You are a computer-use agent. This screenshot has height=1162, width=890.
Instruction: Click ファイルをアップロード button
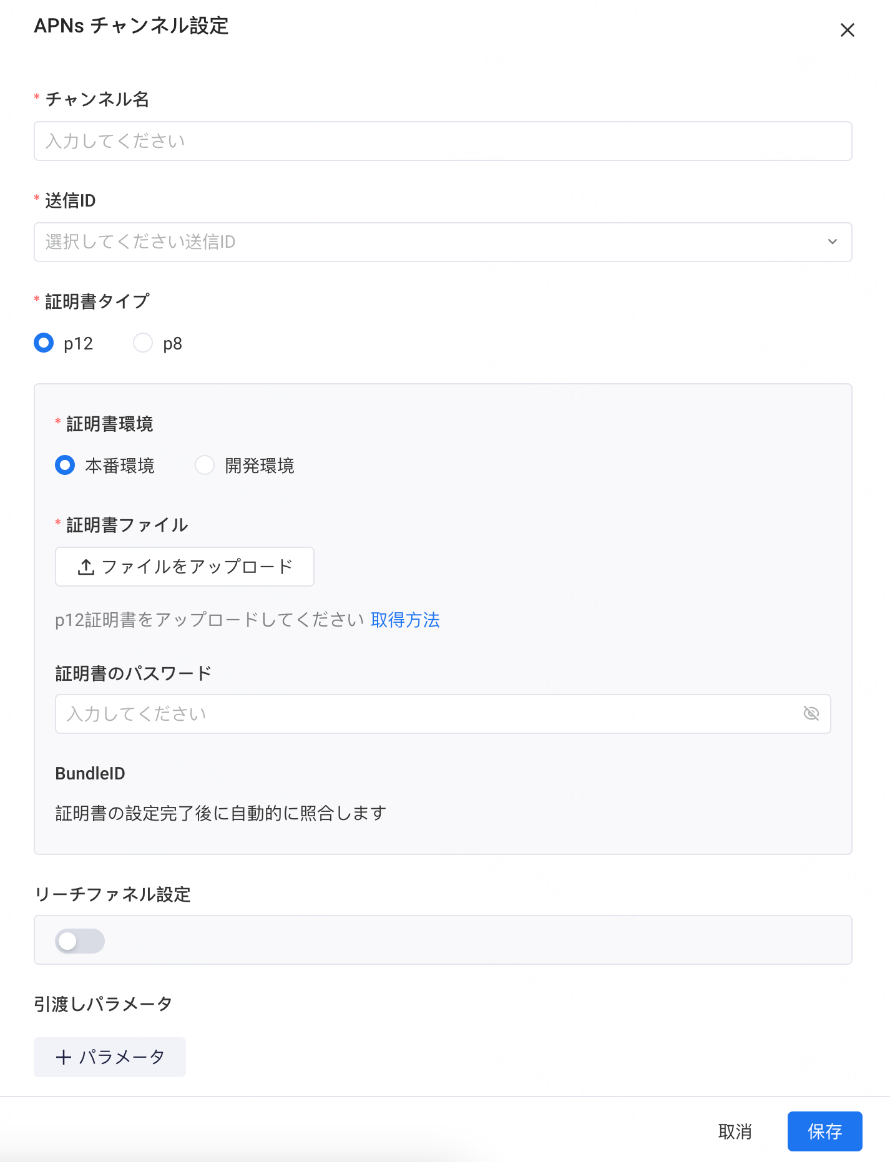point(185,567)
